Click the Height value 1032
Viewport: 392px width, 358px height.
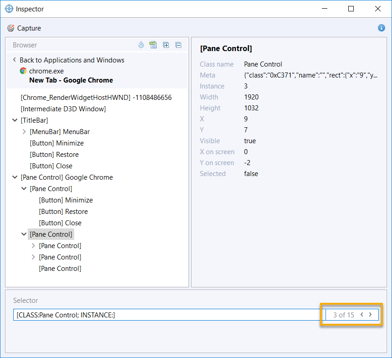point(251,108)
